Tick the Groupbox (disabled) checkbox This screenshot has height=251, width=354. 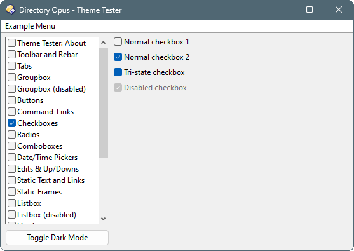coord(11,89)
